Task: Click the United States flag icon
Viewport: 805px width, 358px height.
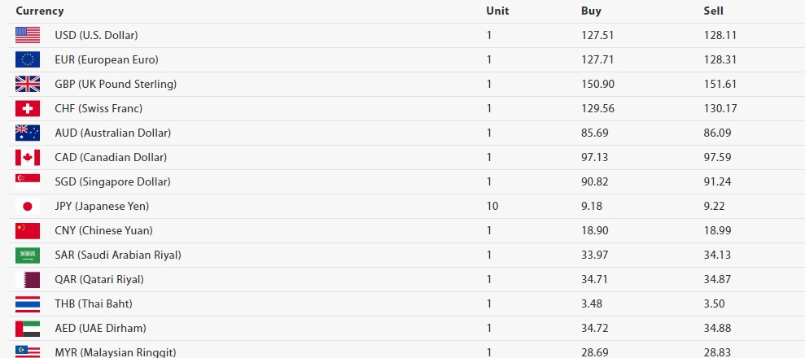Action: [27, 35]
